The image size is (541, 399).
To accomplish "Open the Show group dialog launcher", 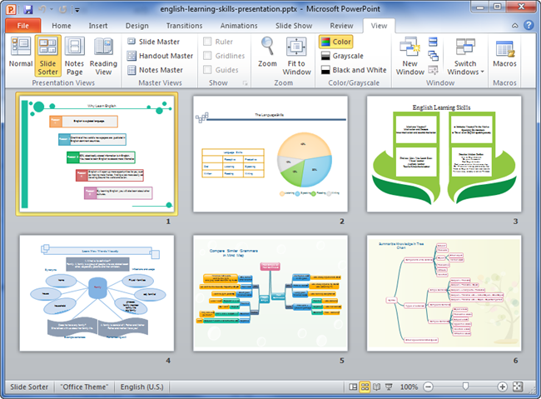I will 244,84.
